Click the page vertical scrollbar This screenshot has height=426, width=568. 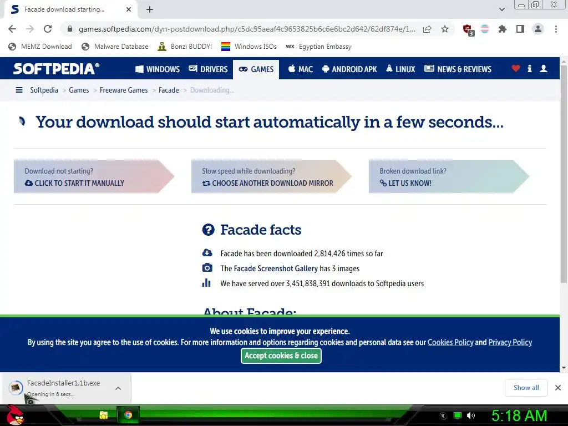(x=564, y=174)
